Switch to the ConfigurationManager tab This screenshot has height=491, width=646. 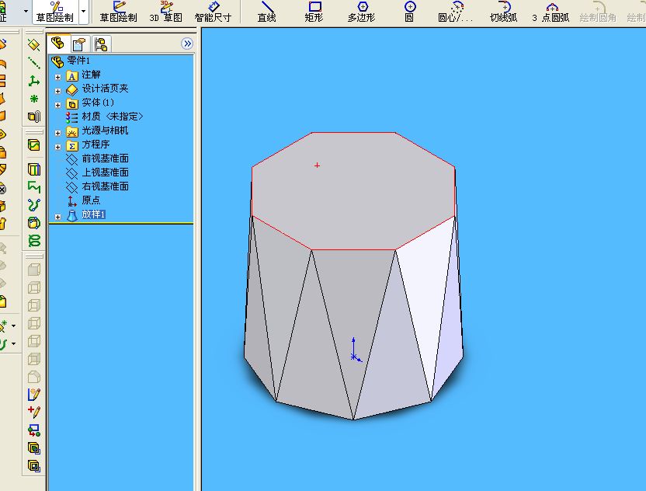click(x=100, y=44)
